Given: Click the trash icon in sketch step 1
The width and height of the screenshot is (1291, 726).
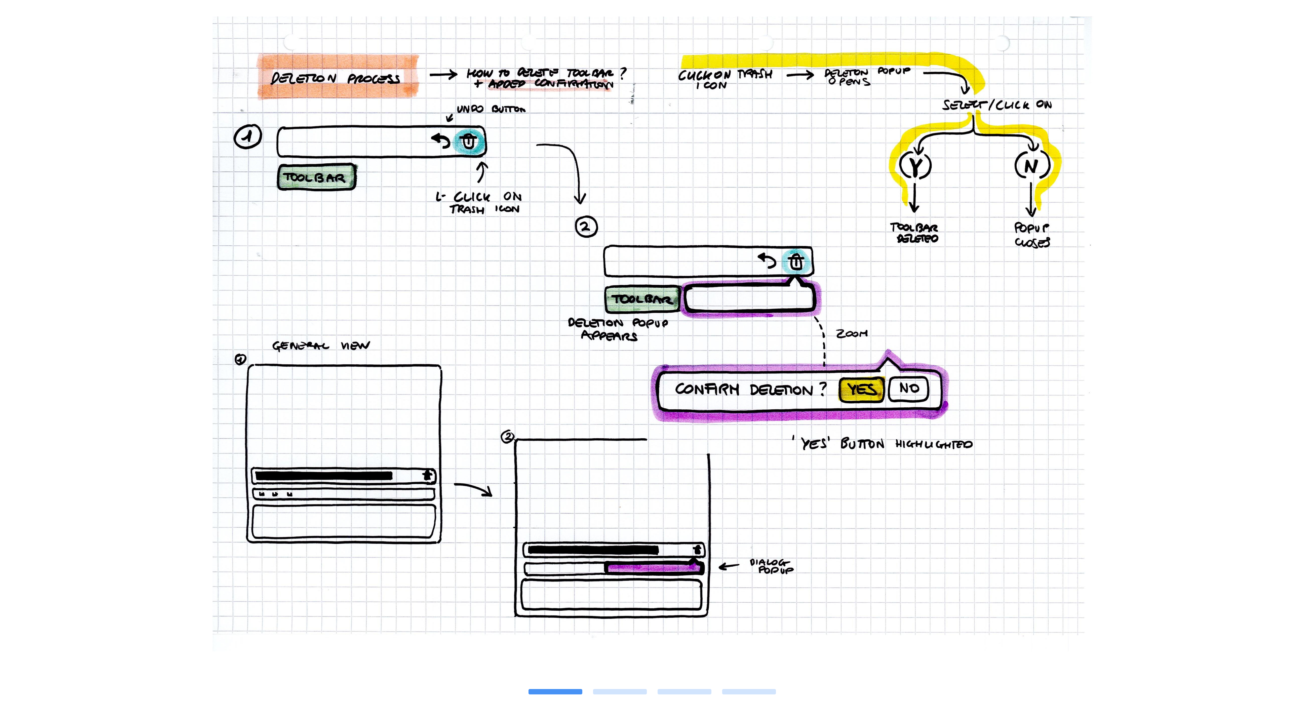Looking at the screenshot, I should pos(468,142).
